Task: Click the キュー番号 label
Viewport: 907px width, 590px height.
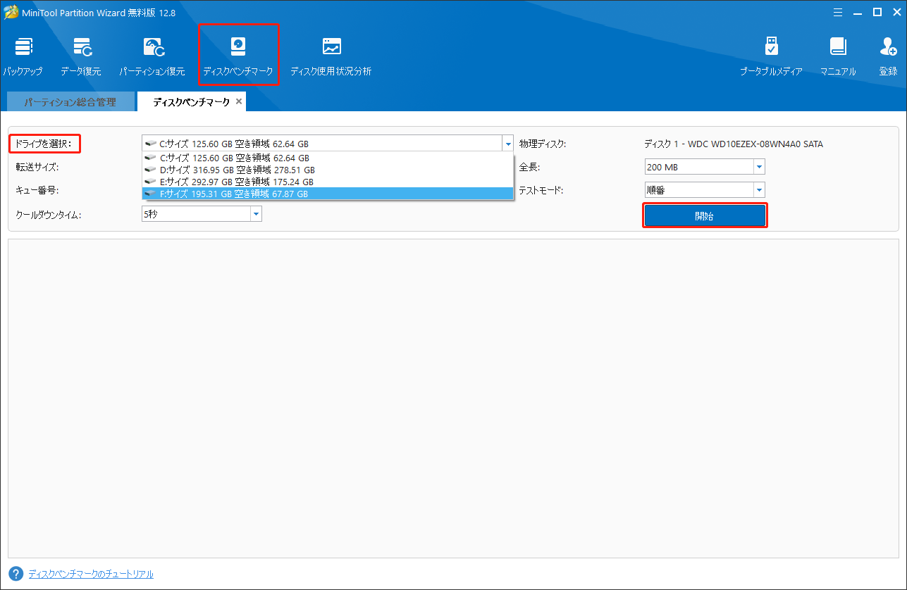Action: pyautogui.click(x=37, y=190)
